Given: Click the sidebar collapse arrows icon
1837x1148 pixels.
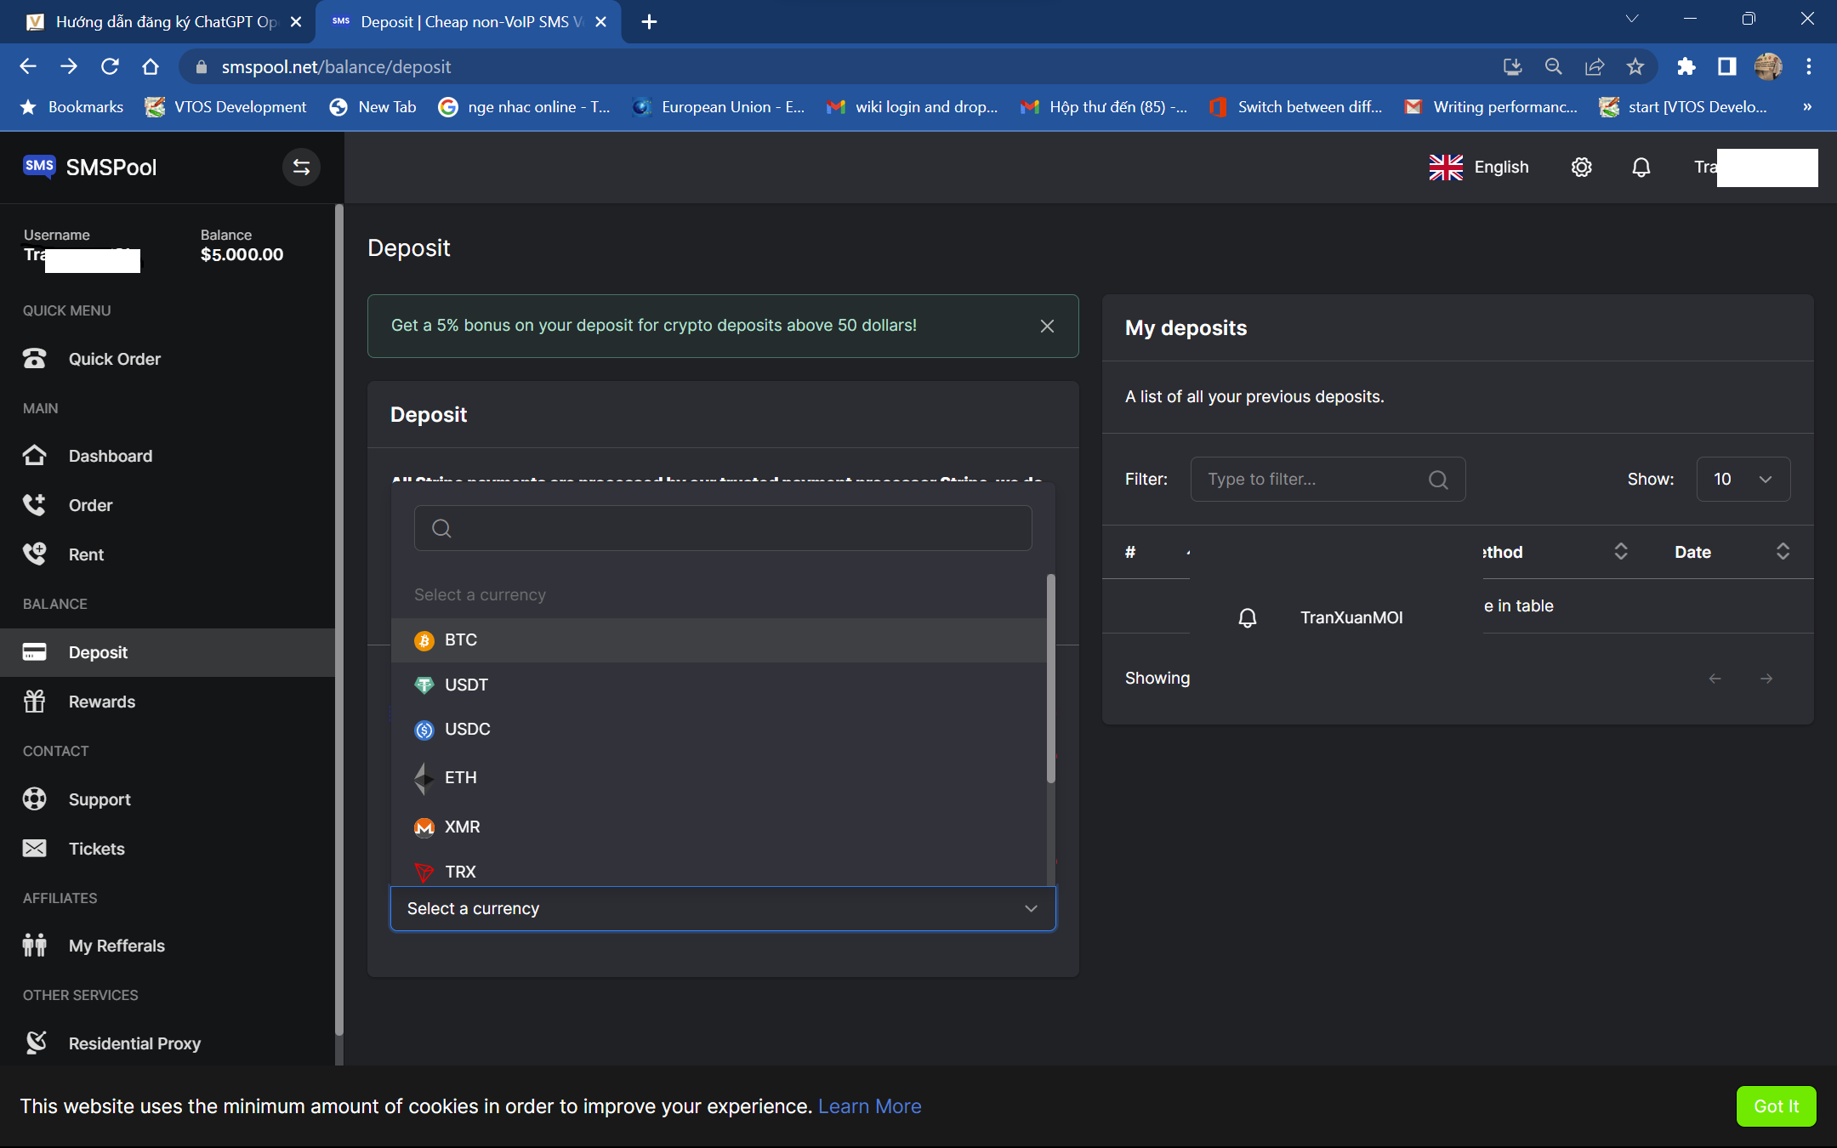Looking at the screenshot, I should (301, 168).
